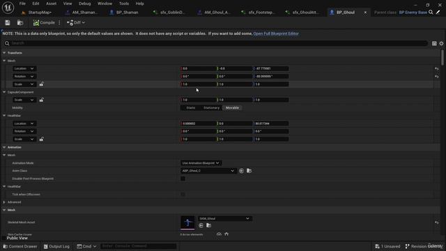The image size is (446, 251).
Task: Click the edit pencil icon beside parent class
Action: tap(438, 12)
